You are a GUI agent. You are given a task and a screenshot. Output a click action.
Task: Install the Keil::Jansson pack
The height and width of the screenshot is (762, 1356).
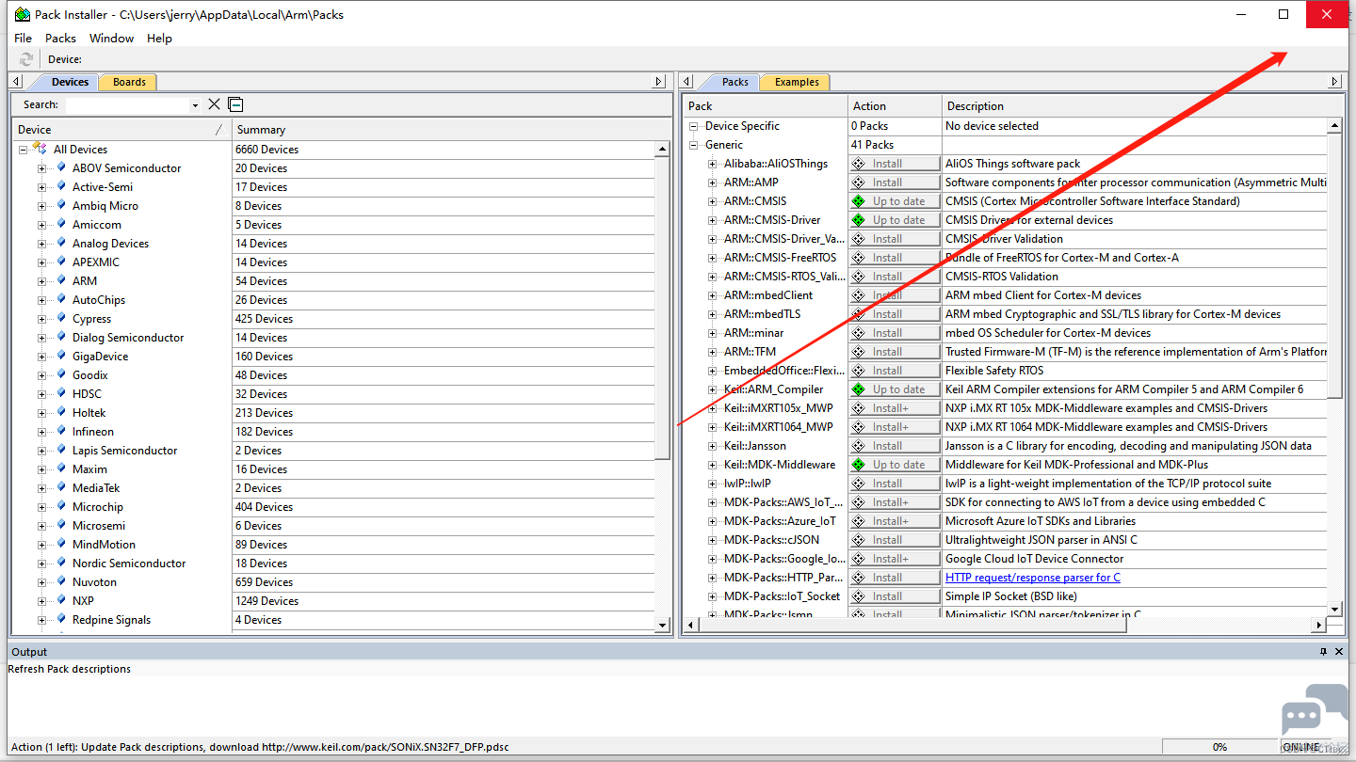tap(895, 446)
